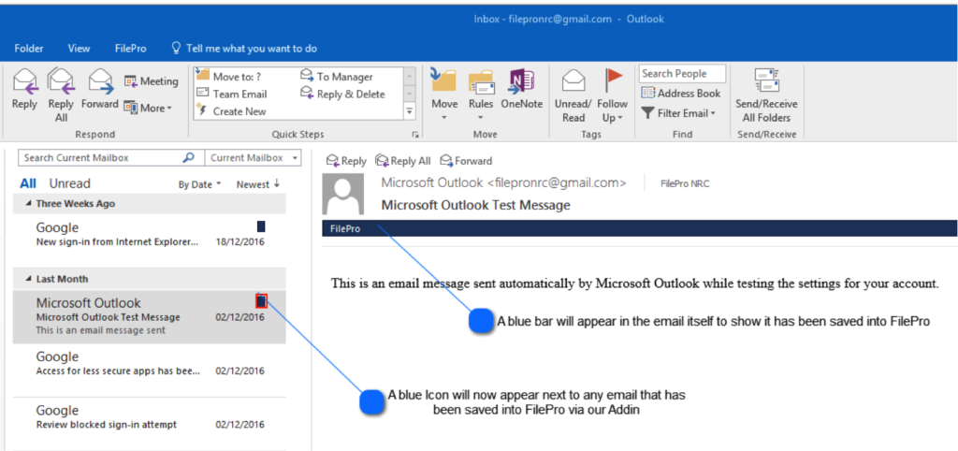The image size is (958, 451).
Task: Open Google 'New sign-in from Internet Explorer' email
Action: tap(149, 240)
